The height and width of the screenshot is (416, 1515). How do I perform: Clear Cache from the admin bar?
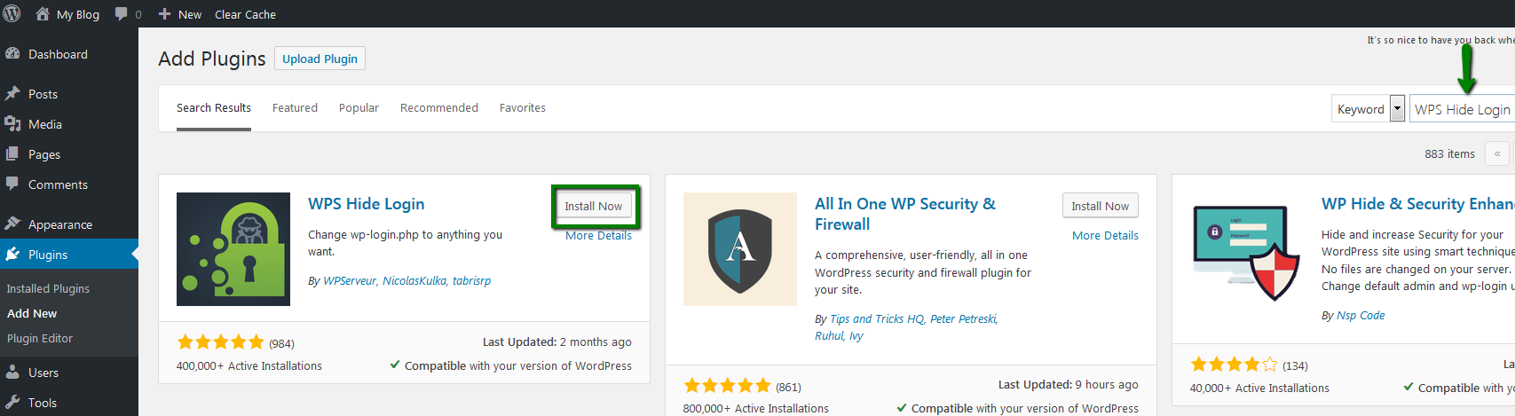coord(245,14)
